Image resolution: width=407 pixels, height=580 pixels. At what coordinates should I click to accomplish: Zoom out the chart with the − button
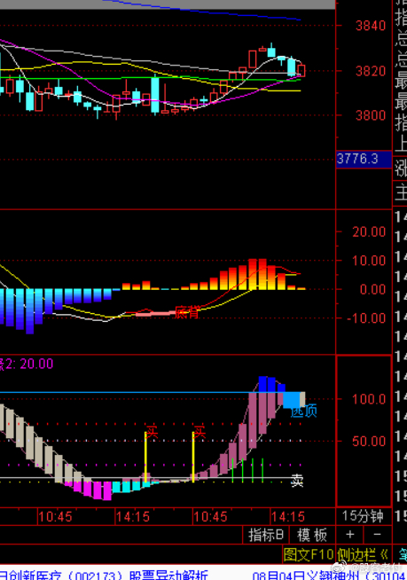(377, 535)
